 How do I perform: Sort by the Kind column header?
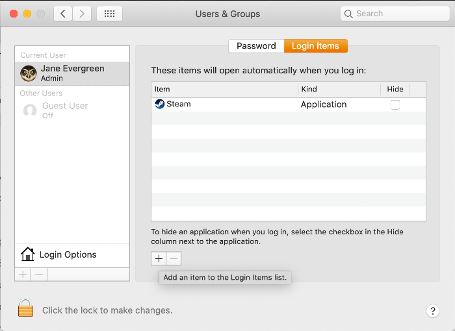click(339, 89)
